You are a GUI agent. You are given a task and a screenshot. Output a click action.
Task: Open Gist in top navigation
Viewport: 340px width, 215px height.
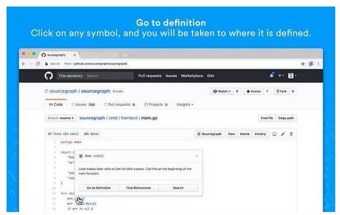[x=210, y=76]
